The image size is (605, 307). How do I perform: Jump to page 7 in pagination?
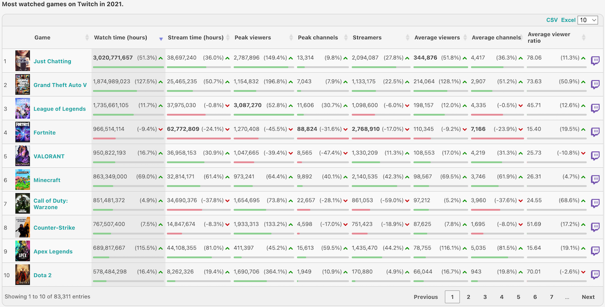coord(551,297)
